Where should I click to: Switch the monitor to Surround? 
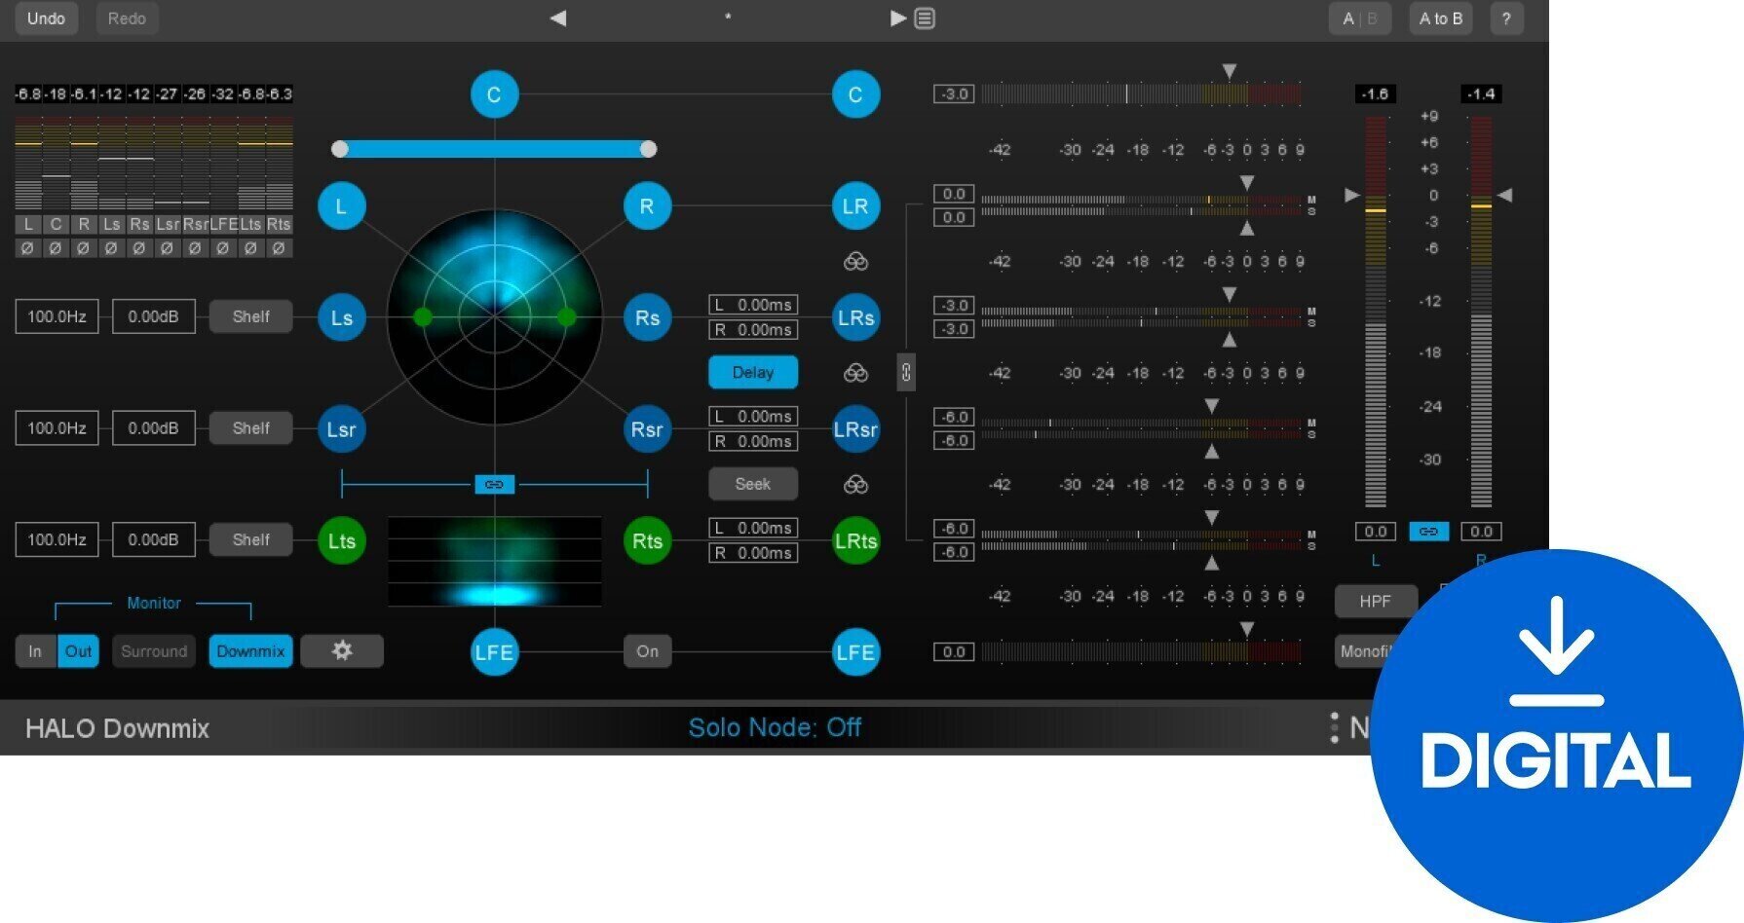[x=153, y=650]
